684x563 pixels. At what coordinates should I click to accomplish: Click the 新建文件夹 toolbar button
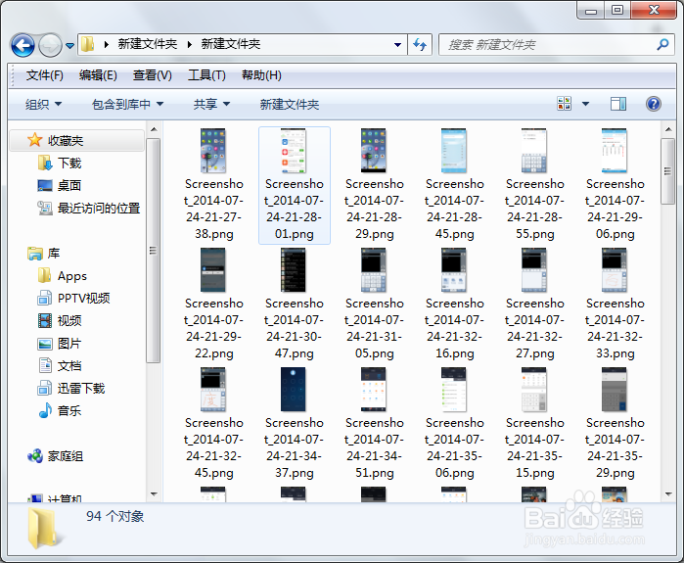(x=290, y=105)
